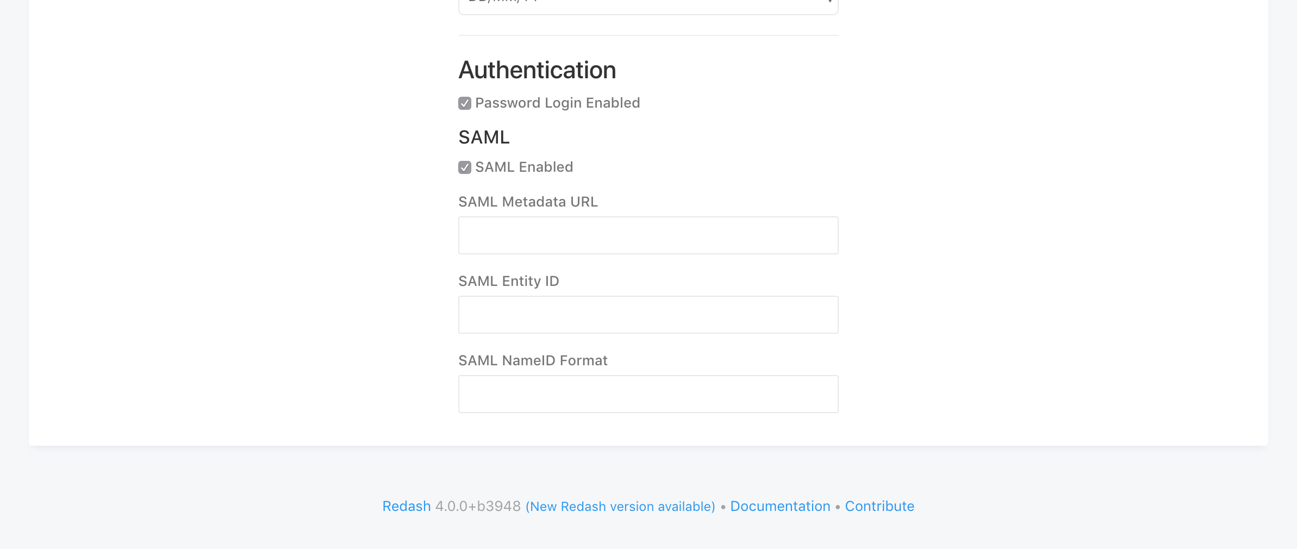The height and width of the screenshot is (549, 1297).
Task: Click the 'SAML Metadata URL' field label
Action: [x=528, y=202]
